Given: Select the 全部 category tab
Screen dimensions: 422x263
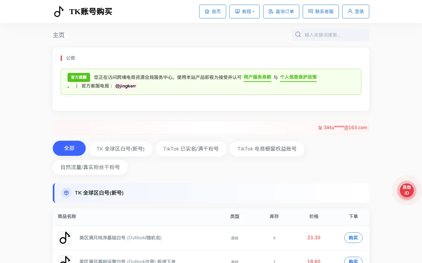Looking at the screenshot, I should (x=69, y=148).
